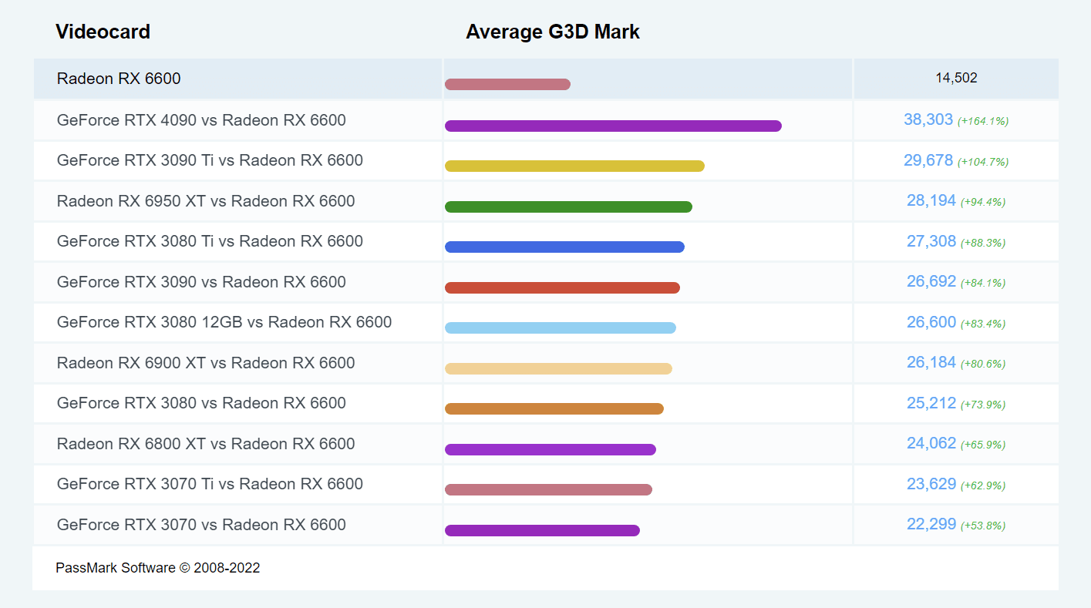Open Radeon RX 6900 XT vs Radeon RX 6600 comparison
This screenshot has width=1091, height=608.
[206, 363]
